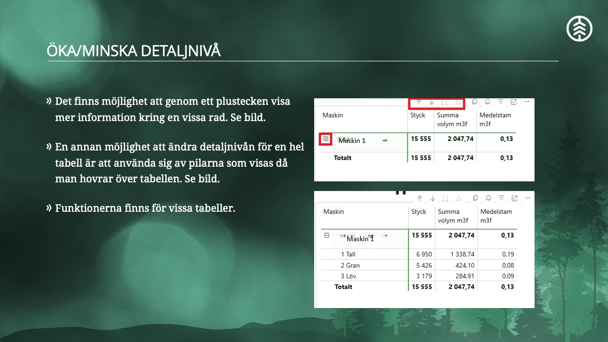This screenshot has height=342, width=608.
Task: Click the copy icon above lower table
Action: point(475,198)
